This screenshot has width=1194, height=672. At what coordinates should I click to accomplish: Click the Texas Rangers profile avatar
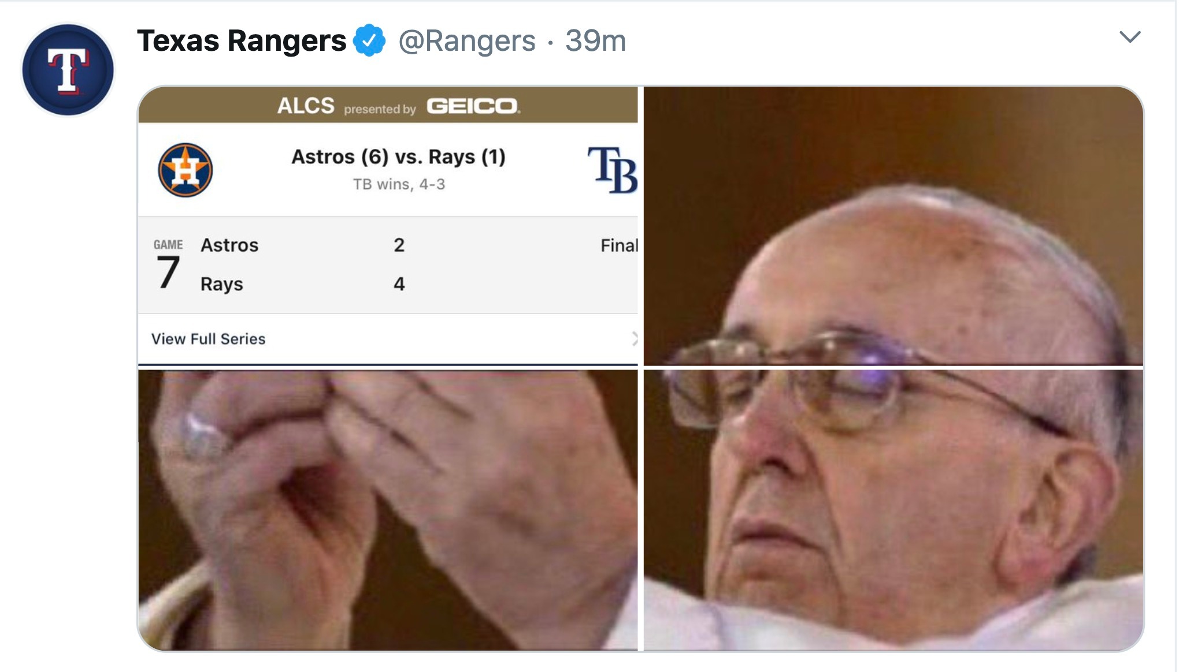pos(68,70)
